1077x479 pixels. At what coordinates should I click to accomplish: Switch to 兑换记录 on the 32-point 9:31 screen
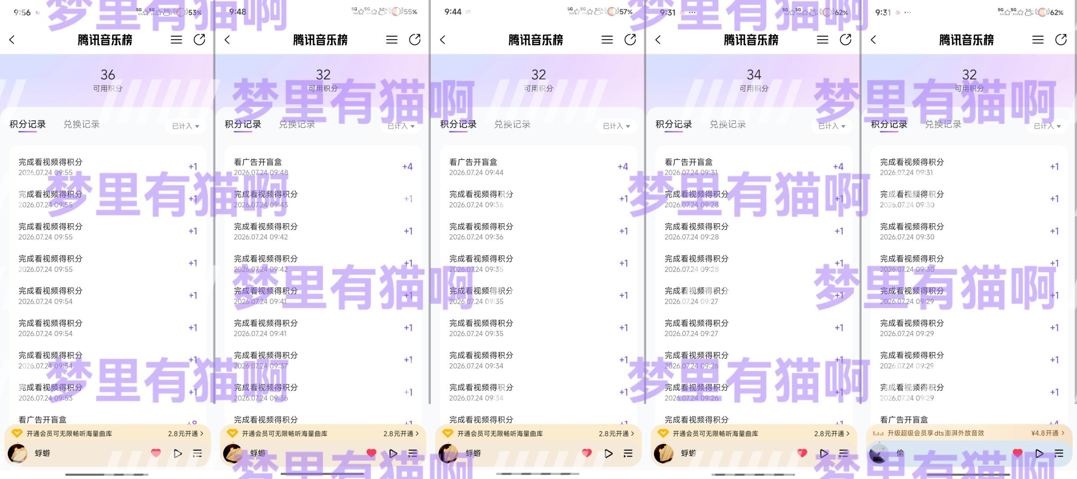943,124
